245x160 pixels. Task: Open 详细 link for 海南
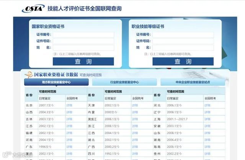pos(207,147)
